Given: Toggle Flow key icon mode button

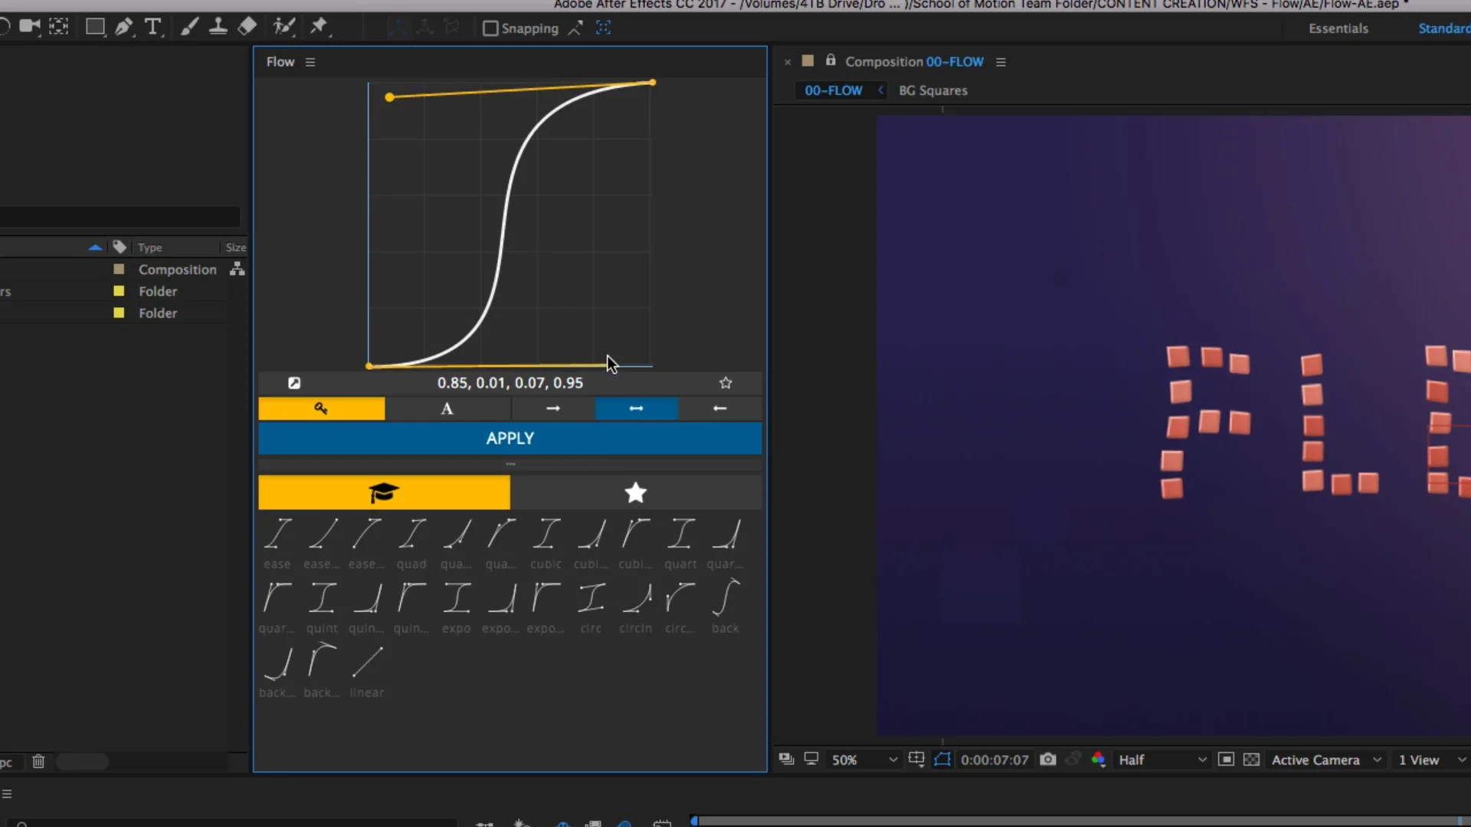Looking at the screenshot, I should point(321,408).
